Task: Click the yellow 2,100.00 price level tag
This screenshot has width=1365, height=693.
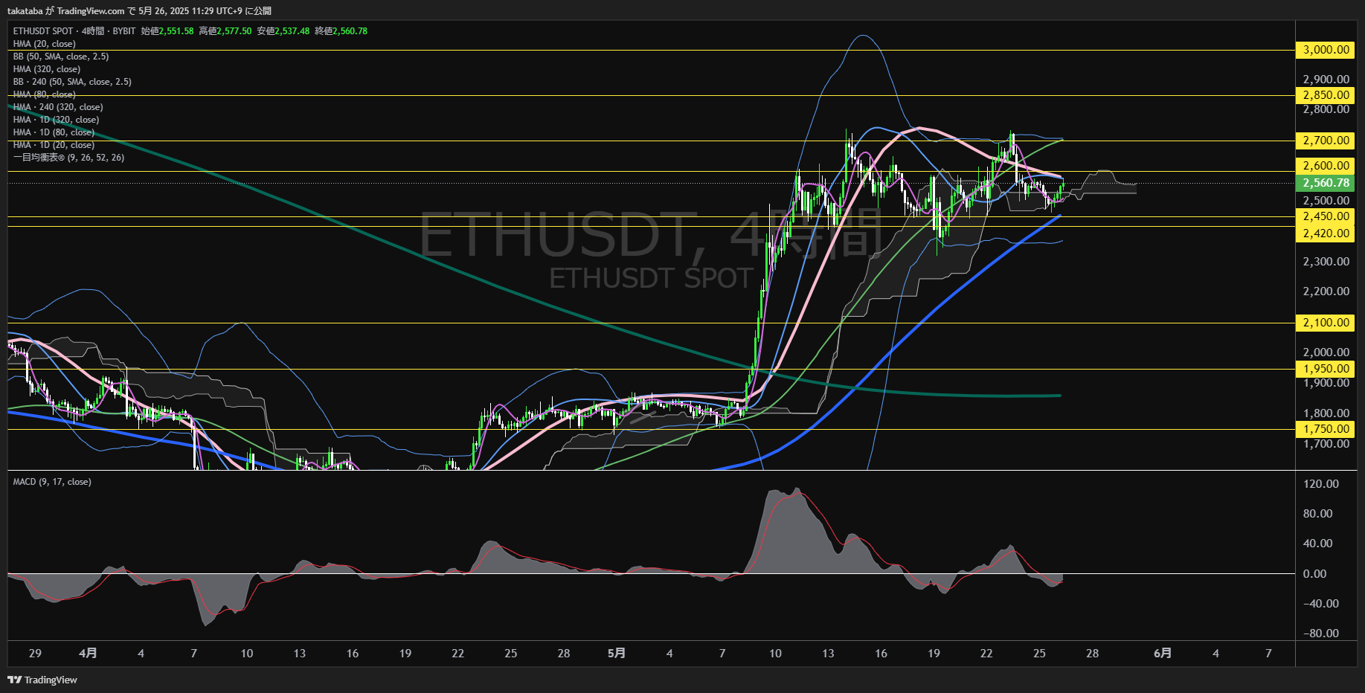Action: point(1326,323)
